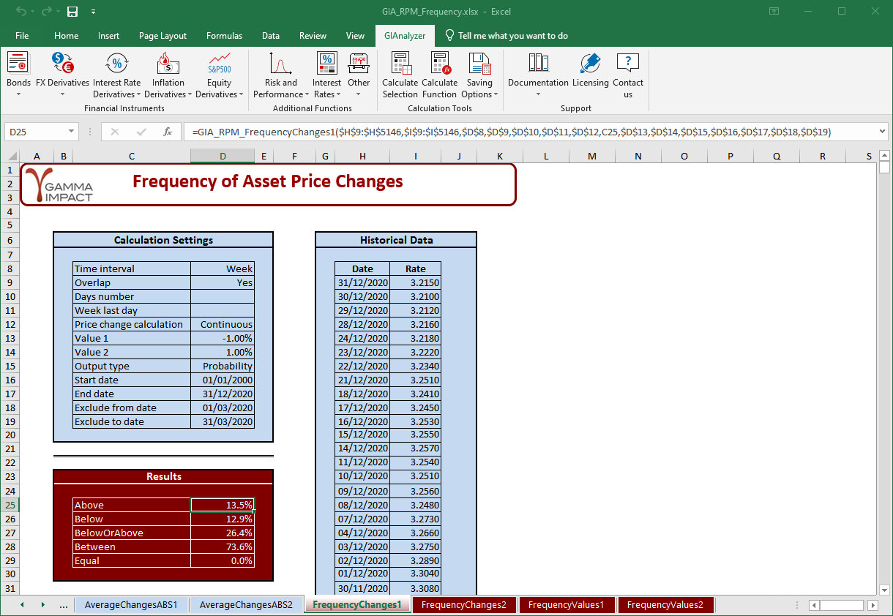Expand the formula bar chevron
893x616 pixels.
[x=881, y=132]
